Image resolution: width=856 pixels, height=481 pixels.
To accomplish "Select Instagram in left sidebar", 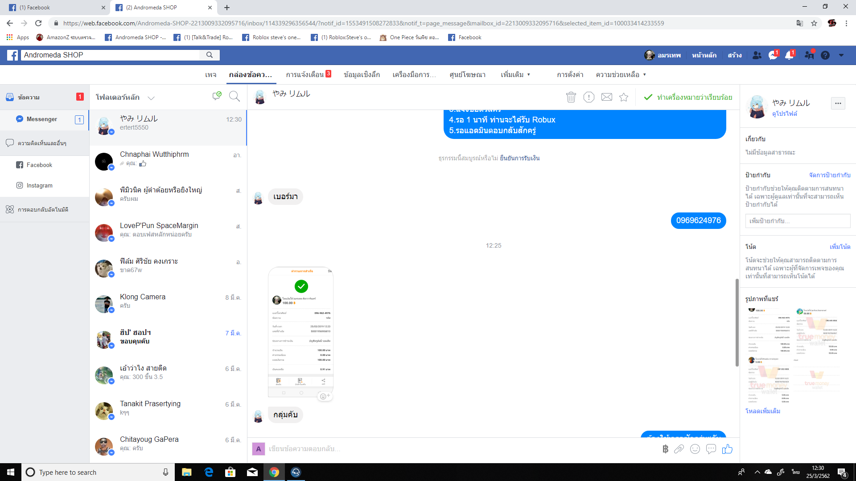I will point(45,185).
